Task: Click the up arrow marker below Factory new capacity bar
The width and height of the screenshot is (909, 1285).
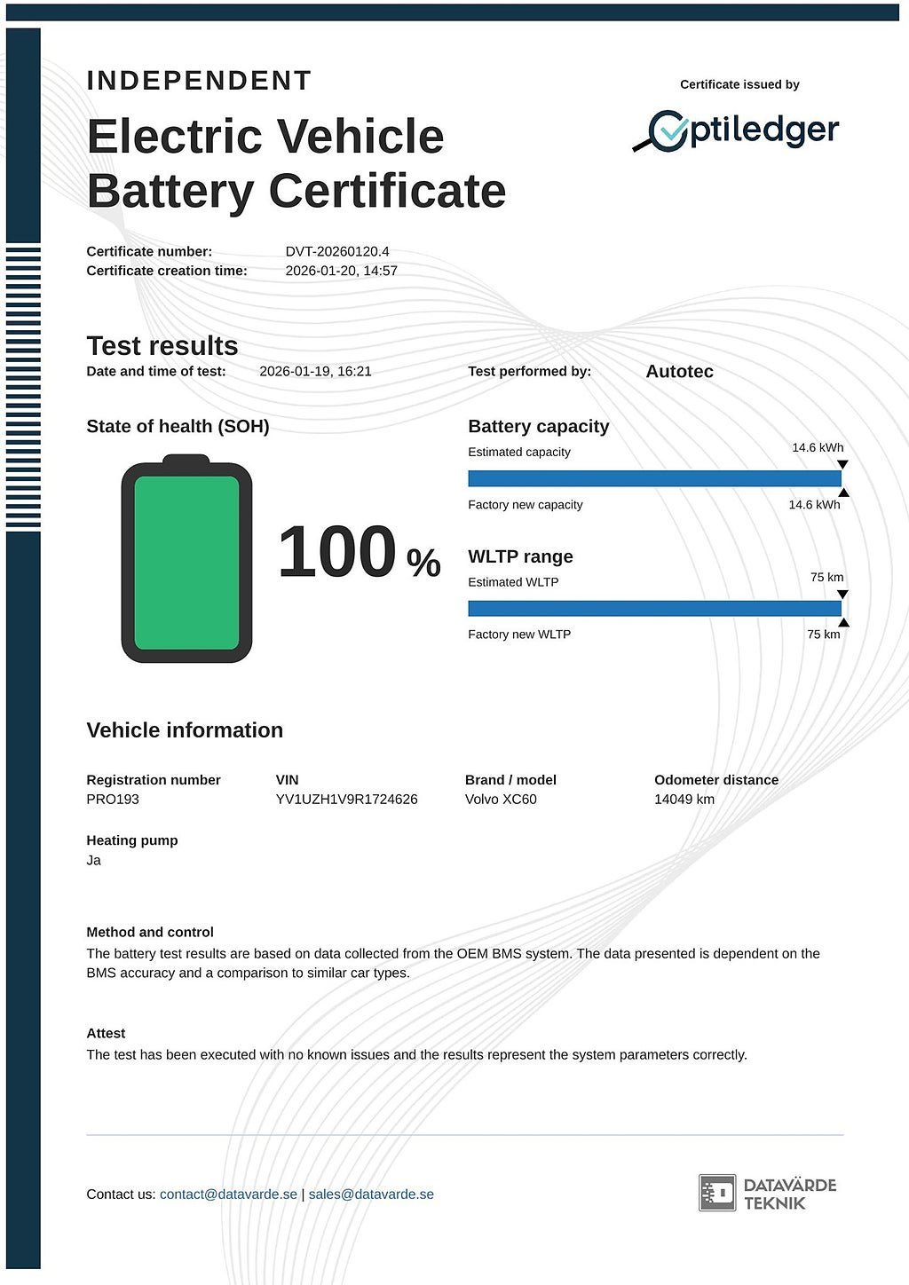Action: [842, 493]
